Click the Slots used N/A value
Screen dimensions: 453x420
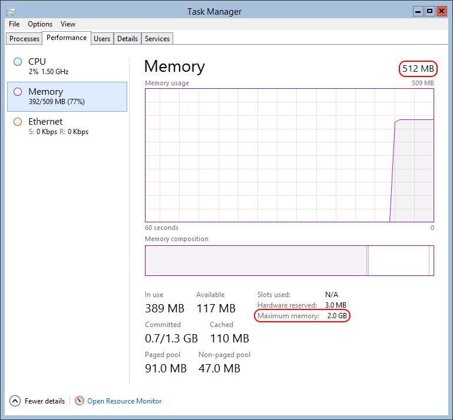click(332, 295)
